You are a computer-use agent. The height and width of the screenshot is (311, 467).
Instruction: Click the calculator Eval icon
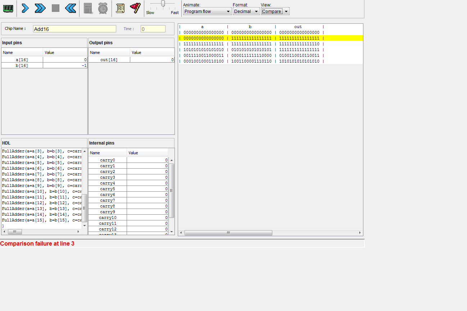[x=88, y=8]
